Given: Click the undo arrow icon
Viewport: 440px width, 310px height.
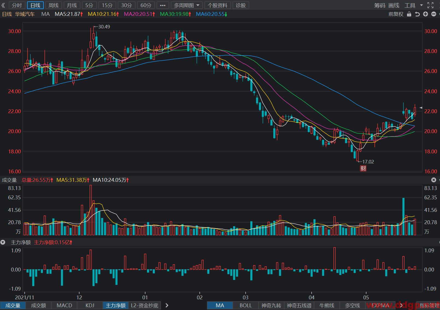Looking at the screenshot, I should (x=417, y=14).
